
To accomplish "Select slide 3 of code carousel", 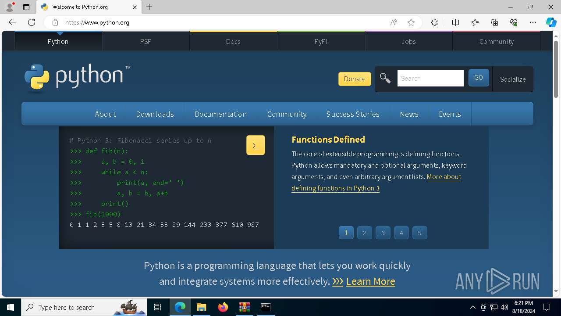I will pyautogui.click(x=383, y=233).
